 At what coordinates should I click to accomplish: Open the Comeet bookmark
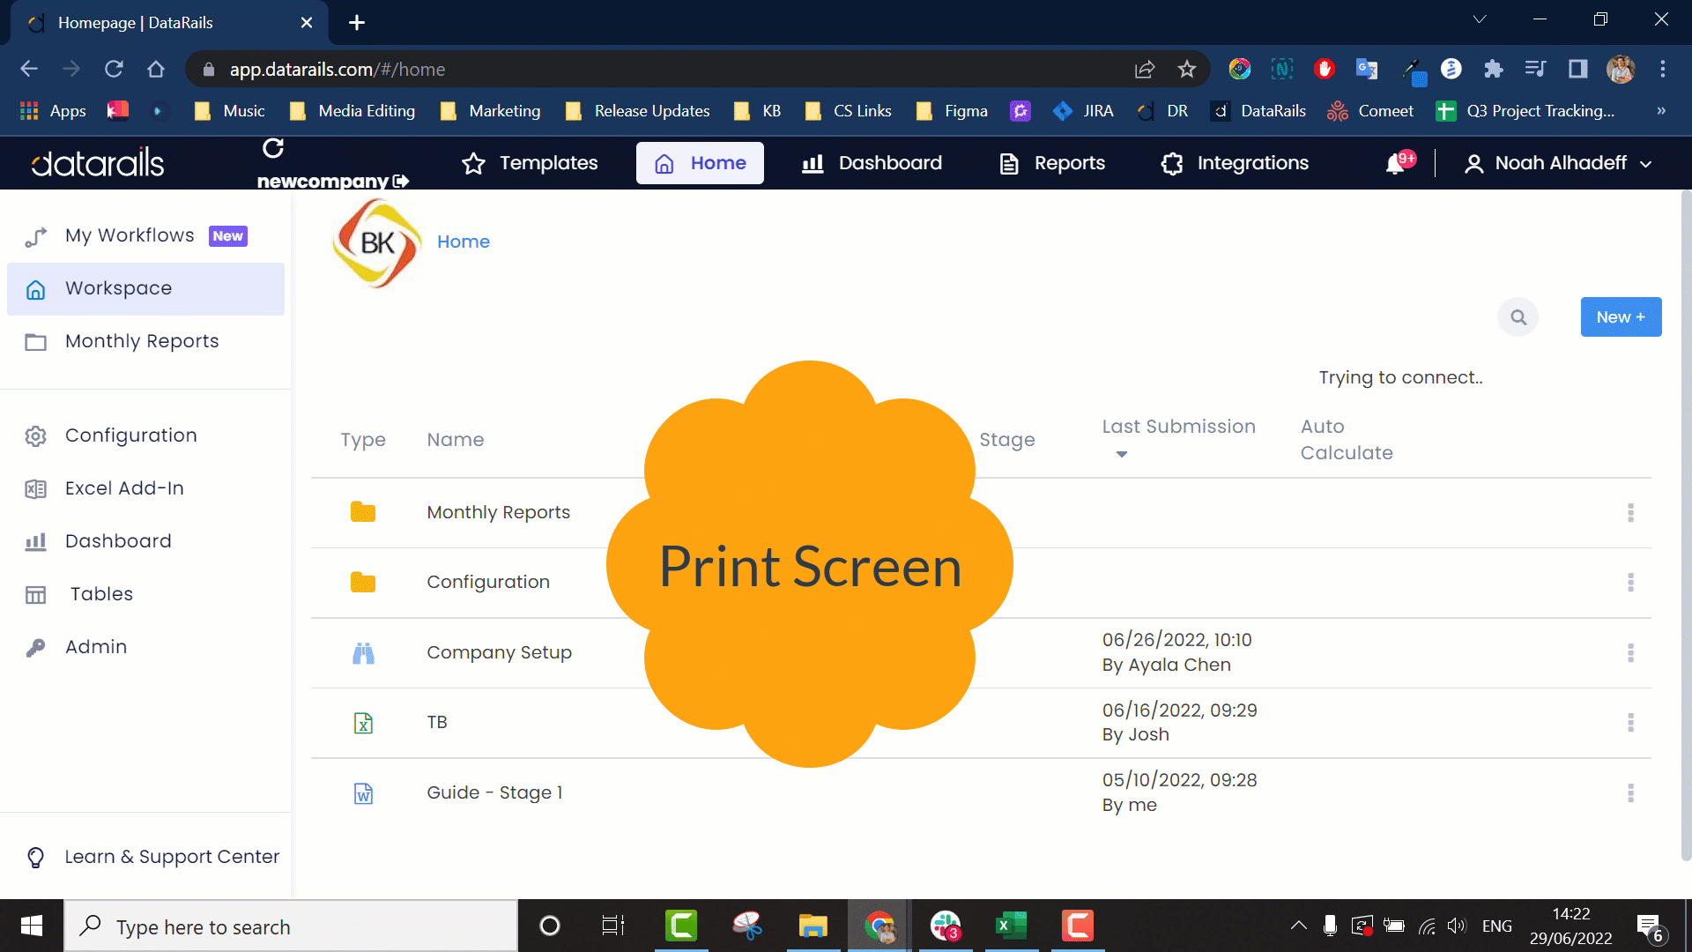(x=1370, y=111)
